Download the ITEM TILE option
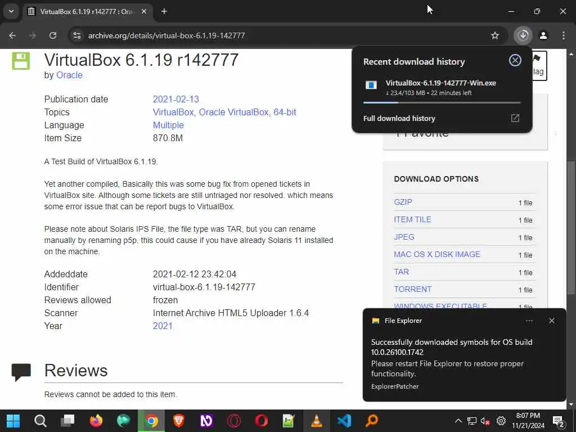Image resolution: width=576 pixels, height=432 pixels. [x=412, y=220]
